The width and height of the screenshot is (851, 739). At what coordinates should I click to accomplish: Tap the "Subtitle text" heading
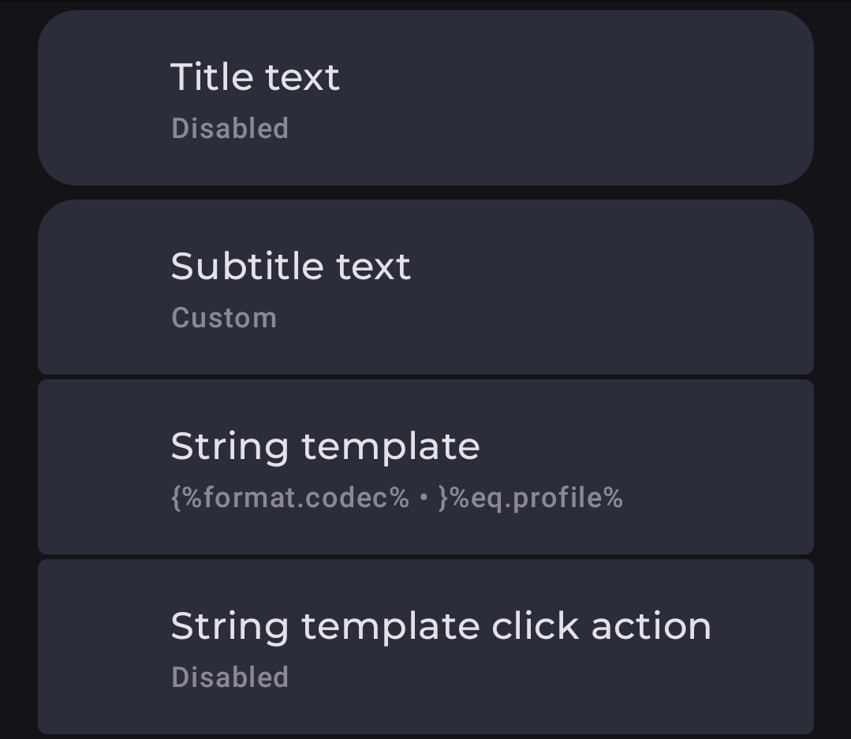coord(290,267)
